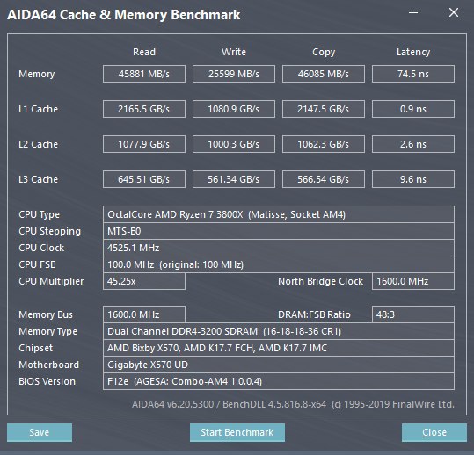Click the Copy column header
This screenshot has width=474, height=455.
(x=324, y=52)
